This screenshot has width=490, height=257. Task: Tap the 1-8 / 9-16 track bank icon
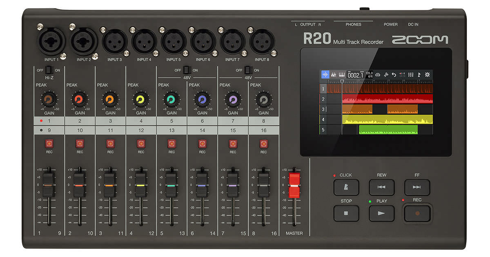point(403,75)
